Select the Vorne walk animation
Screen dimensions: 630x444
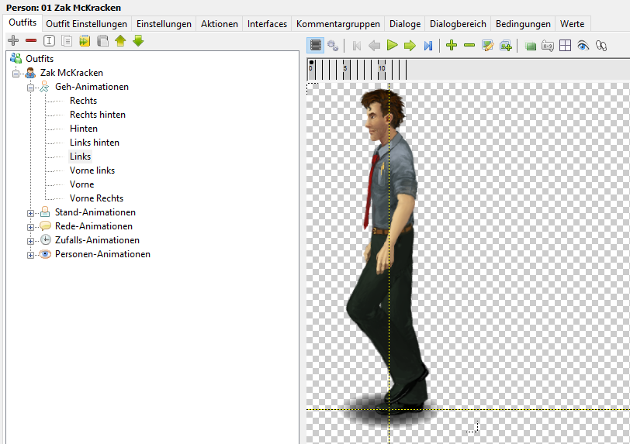point(82,184)
